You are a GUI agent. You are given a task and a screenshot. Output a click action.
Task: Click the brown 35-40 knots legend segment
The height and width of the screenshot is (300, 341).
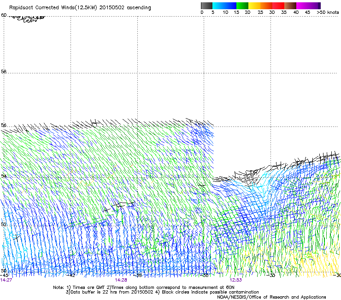(290, 6)
